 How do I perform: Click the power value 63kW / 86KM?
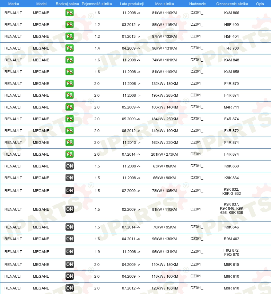tap(164, 166)
